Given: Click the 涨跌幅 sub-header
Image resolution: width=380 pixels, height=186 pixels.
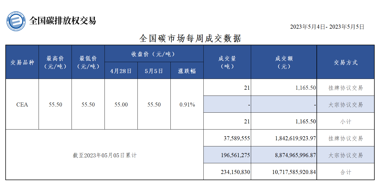Looking at the screenshot, I should click(x=187, y=71).
